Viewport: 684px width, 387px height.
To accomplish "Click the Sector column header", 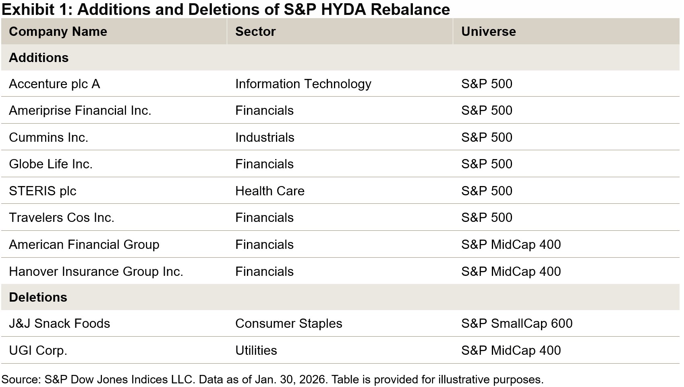I will pyautogui.click(x=255, y=31).
